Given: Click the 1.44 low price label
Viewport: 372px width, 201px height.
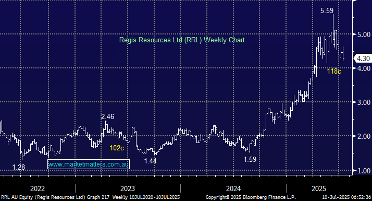Looking at the screenshot, I should tap(151, 161).
